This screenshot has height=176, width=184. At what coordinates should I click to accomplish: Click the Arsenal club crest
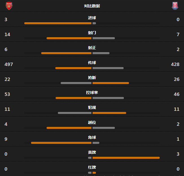[9, 6]
